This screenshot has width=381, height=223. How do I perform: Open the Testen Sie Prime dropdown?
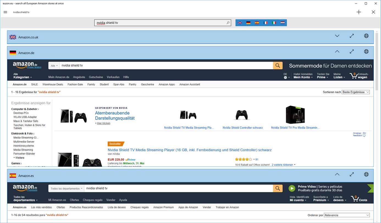pos(323,76)
